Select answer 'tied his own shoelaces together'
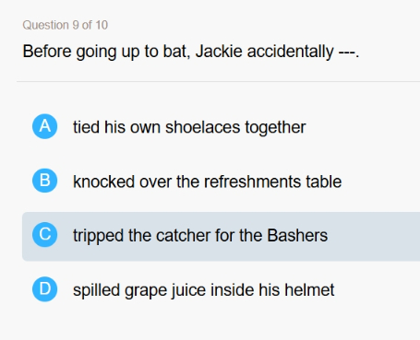Viewport: 420px width, 340px height. (189, 127)
